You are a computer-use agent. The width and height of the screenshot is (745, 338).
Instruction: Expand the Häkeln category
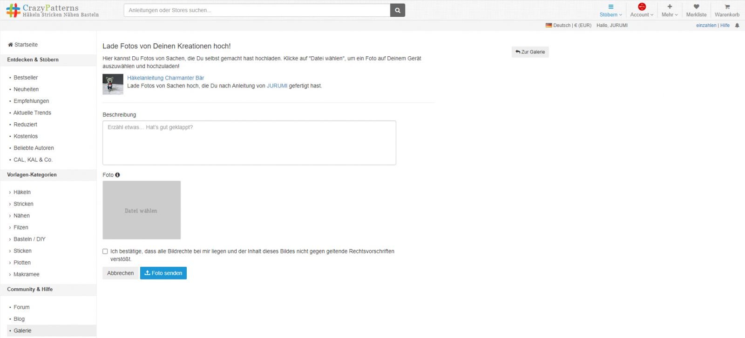coord(22,192)
